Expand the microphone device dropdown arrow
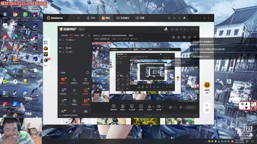The width and height of the screenshot is (257, 144). [153, 107]
